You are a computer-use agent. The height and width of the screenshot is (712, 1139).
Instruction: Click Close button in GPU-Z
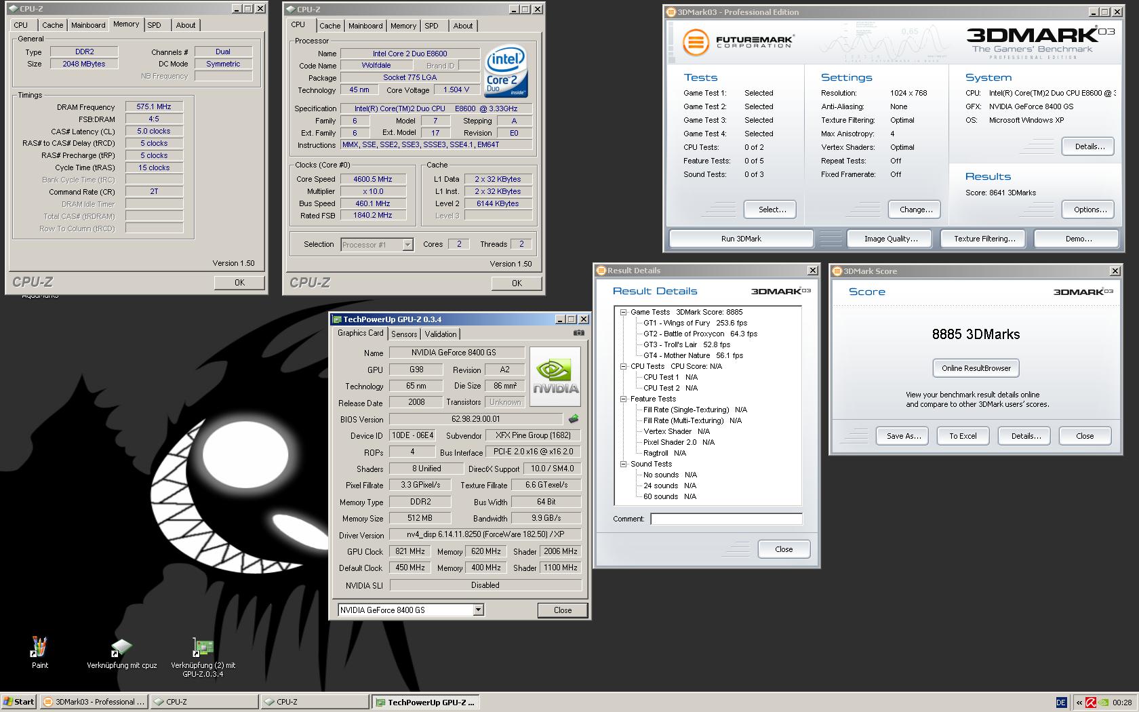coord(563,610)
